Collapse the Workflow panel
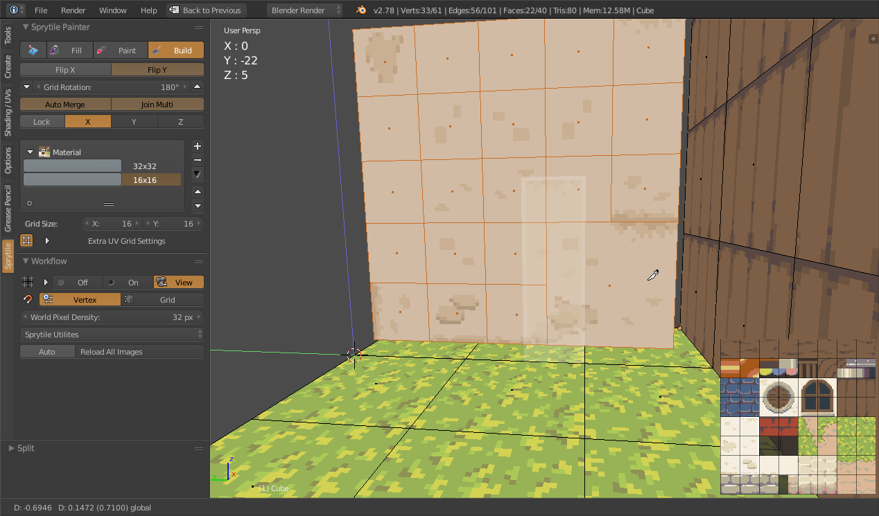The image size is (879, 516). tap(26, 261)
